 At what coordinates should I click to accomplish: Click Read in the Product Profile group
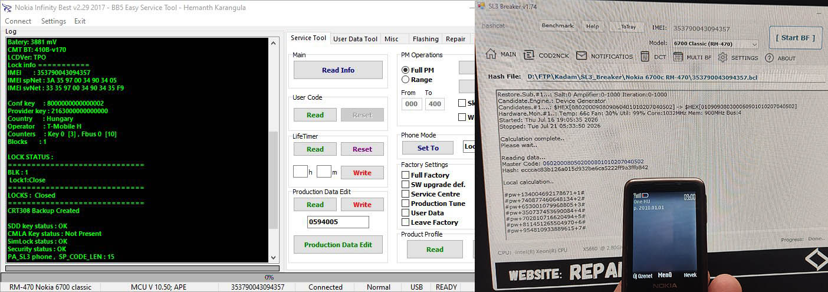pyautogui.click(x=435, y=250)
